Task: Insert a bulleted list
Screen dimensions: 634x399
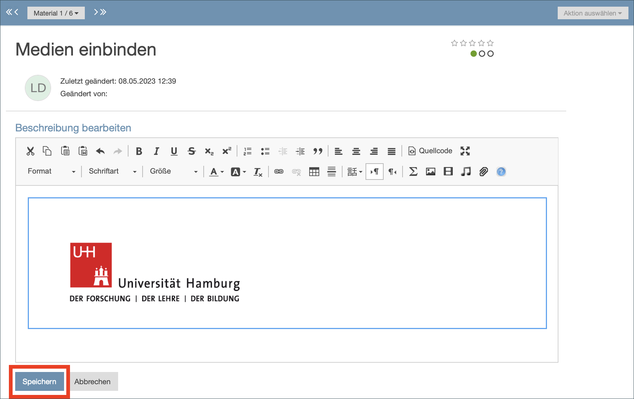Action: (x=265, y=151)
